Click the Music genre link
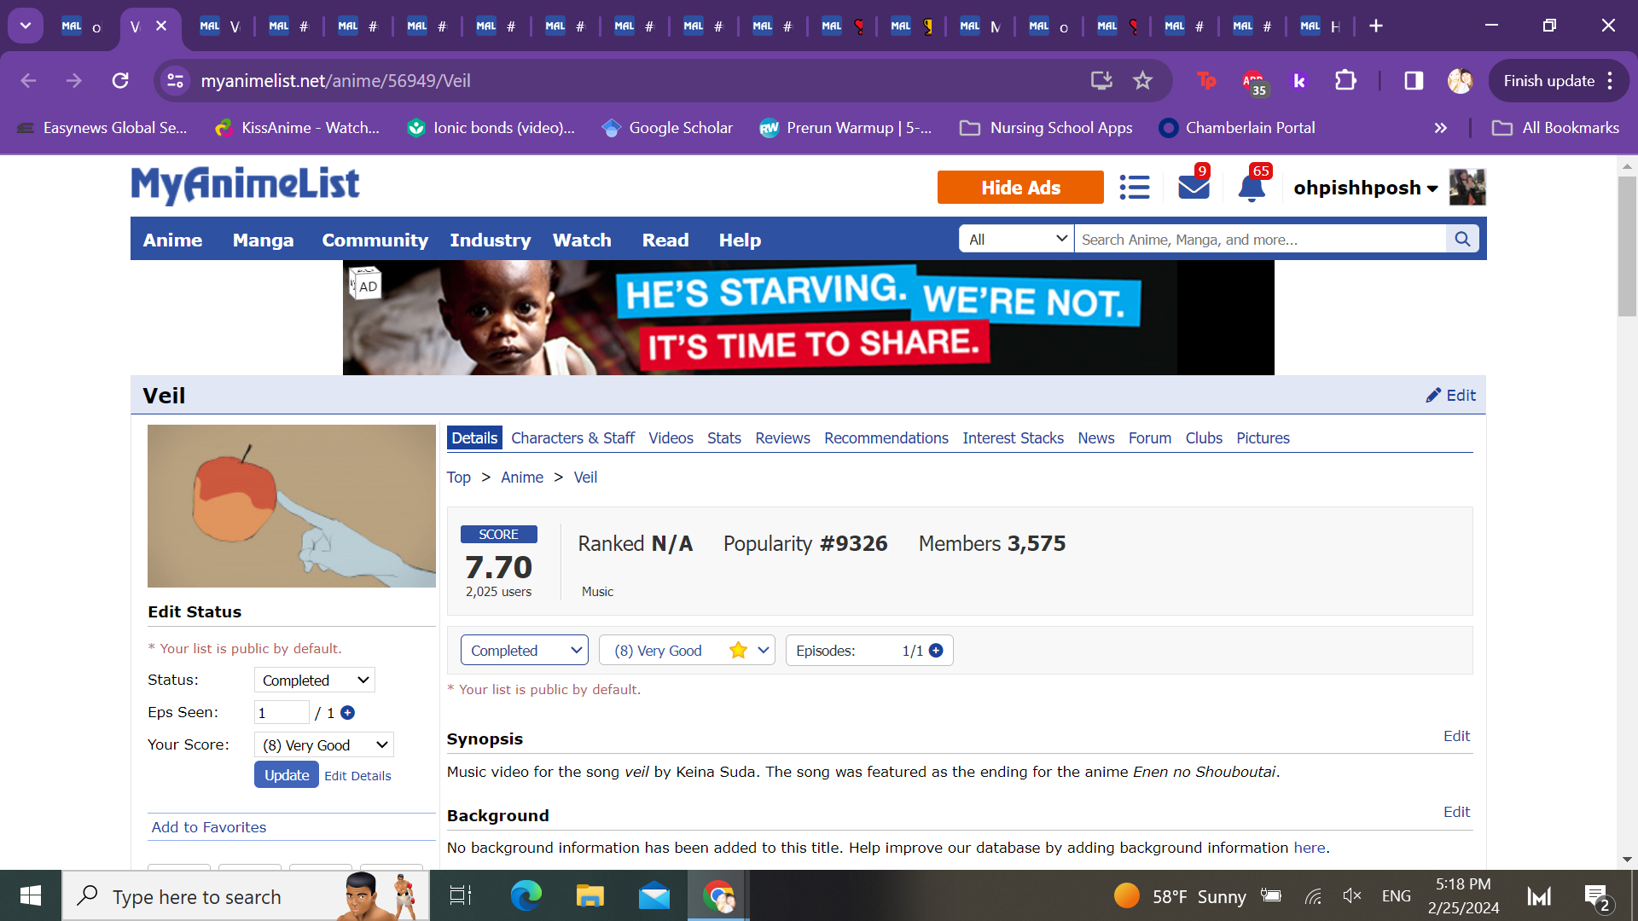 [597, 592]
